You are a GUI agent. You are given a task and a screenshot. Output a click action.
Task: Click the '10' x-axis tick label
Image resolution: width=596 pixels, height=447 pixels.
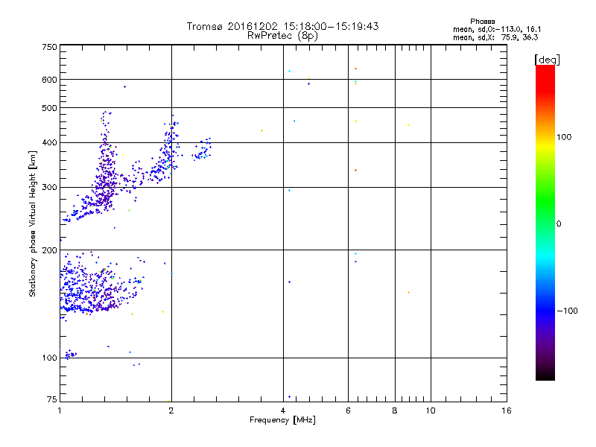click(x=431, y=411)
